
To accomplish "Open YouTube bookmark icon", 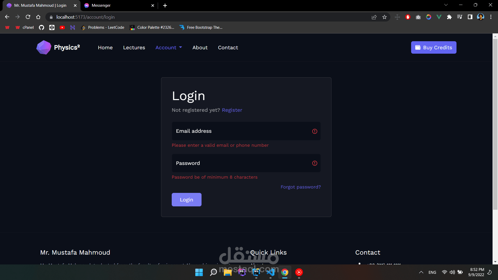I will [62, 27].
